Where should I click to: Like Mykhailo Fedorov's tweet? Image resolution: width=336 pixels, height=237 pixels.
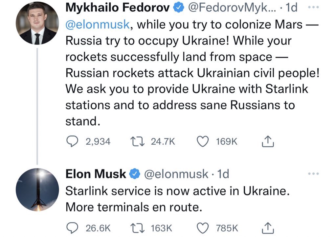(x=203, y=141)
